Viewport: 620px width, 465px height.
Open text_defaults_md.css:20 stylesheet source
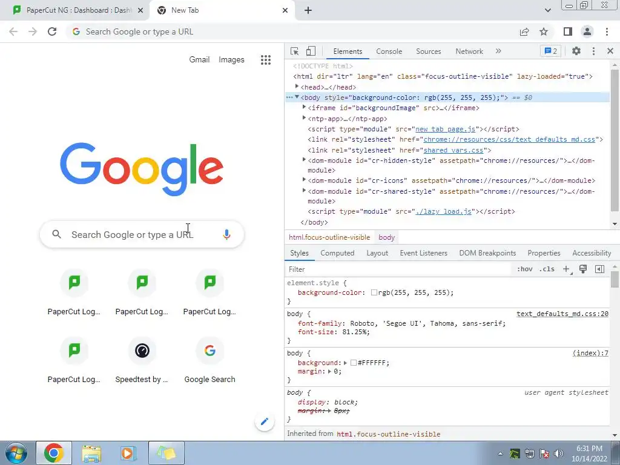point(562,314)
